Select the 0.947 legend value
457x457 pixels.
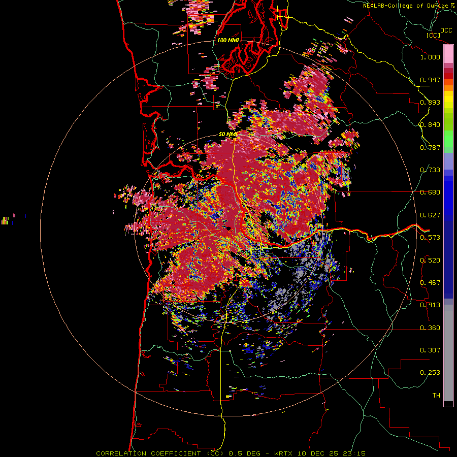(x=430, y=80)
